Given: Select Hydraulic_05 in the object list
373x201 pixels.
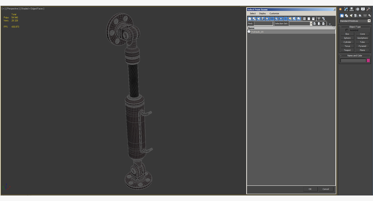Looking at the screenshot, I should coord(291,32).
